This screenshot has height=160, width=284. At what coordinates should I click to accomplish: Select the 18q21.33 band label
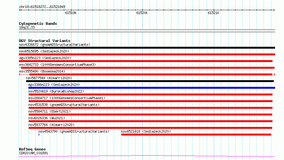click(27, 27)
